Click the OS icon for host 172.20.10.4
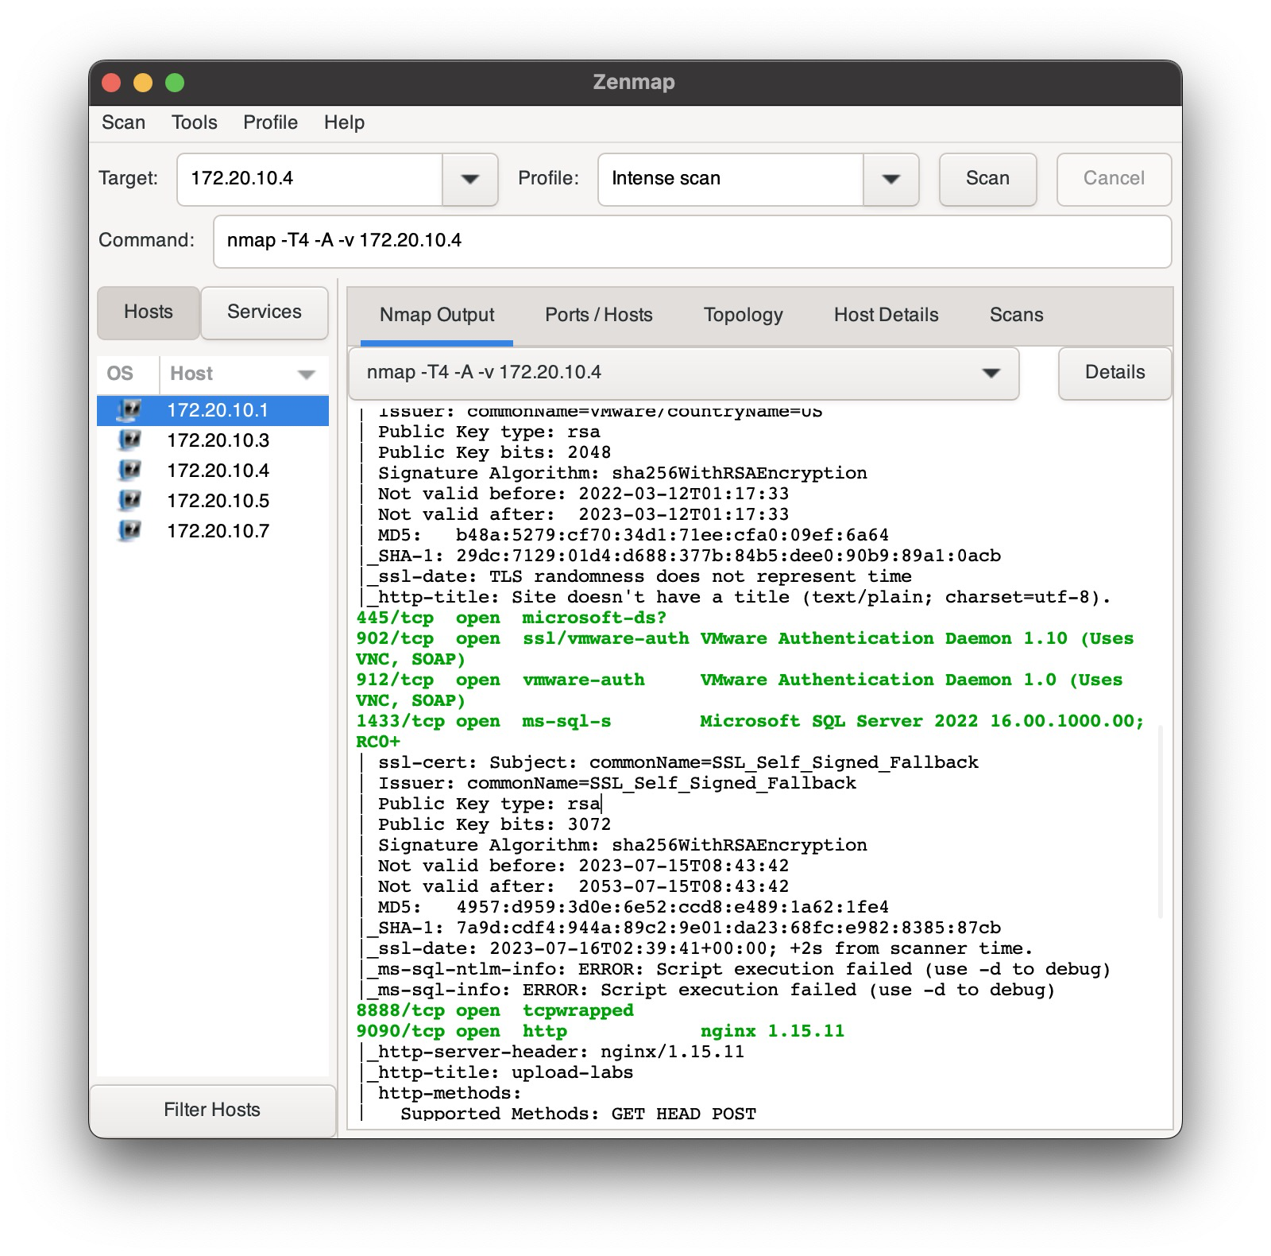Image resolution: width=1271 pixels, height=1256 pixels. (x=129, y=471)
